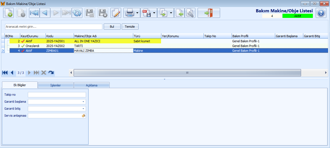The image size is (330, 148).
Task: Open the print options dropdown arrow
Action: (137, 13)
